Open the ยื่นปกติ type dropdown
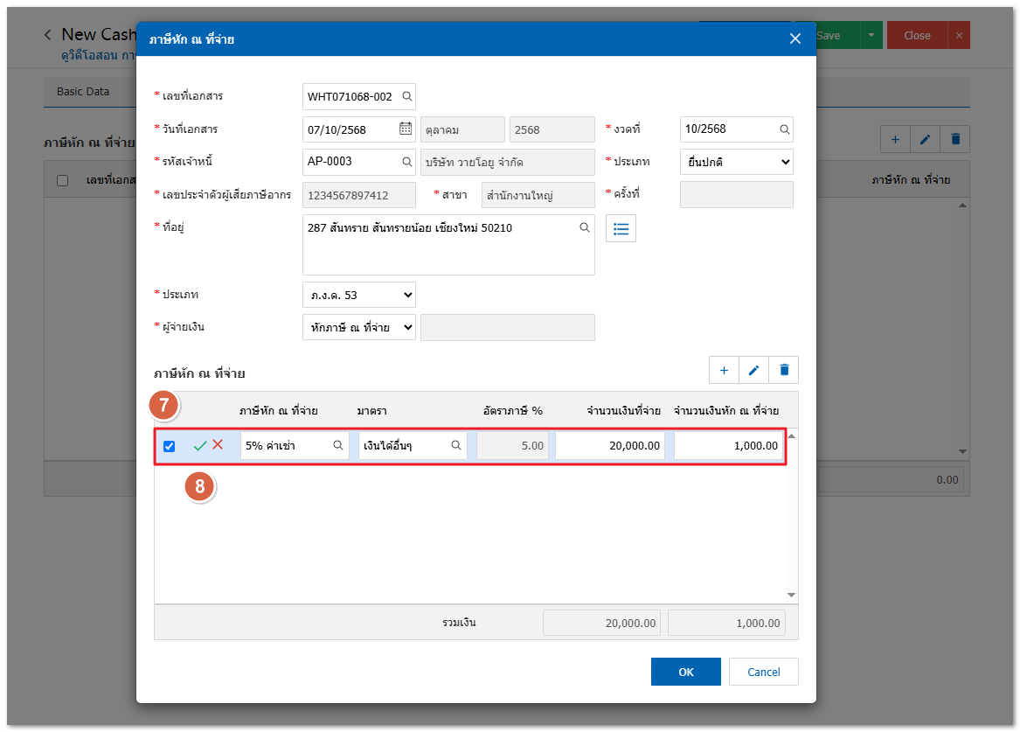The image size is (1020, 732). pos(736,162)
